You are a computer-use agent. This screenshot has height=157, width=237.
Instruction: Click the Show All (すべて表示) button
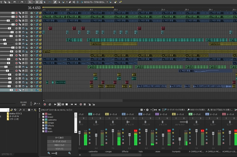coord(59,138)
